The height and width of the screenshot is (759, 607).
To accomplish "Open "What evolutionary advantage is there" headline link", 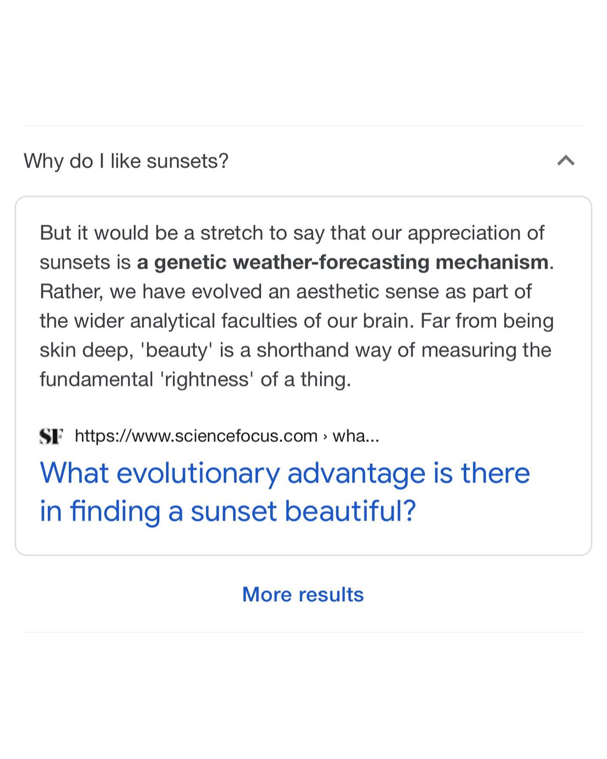I will click(285, 473).
